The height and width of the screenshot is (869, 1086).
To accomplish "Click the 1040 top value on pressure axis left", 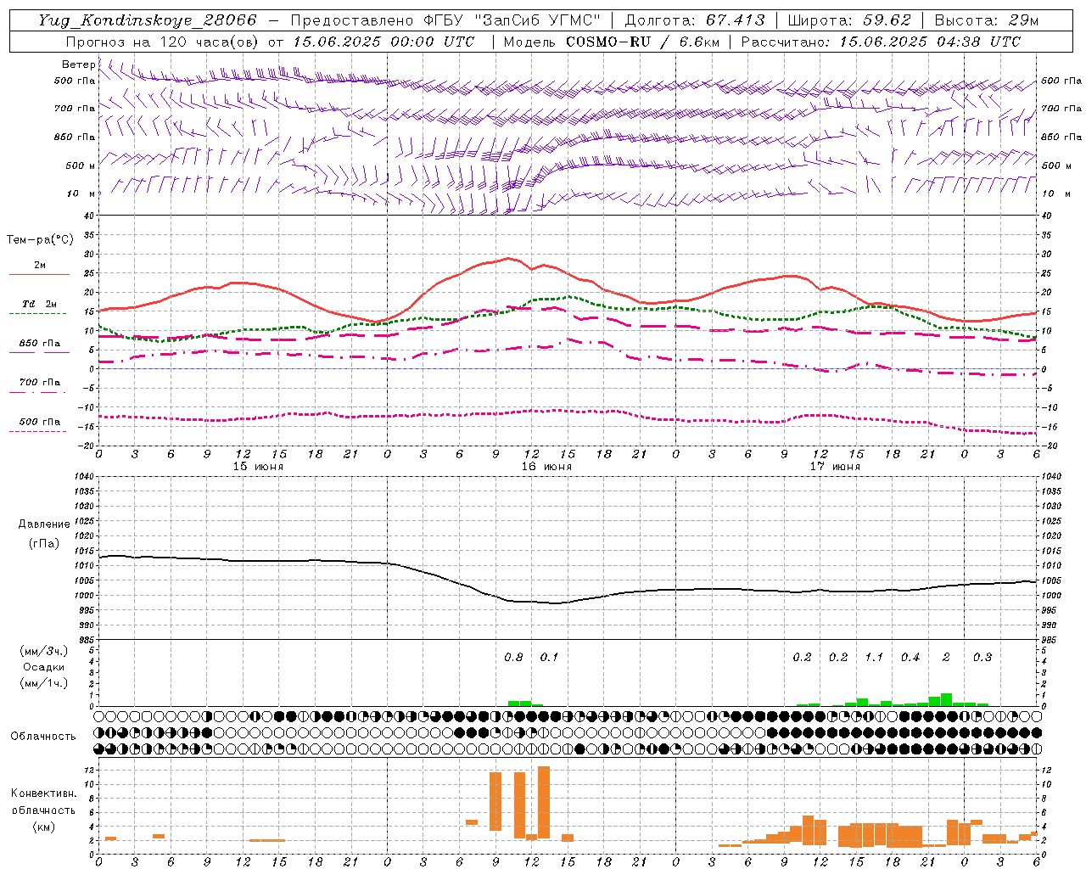I will (84, 477).
